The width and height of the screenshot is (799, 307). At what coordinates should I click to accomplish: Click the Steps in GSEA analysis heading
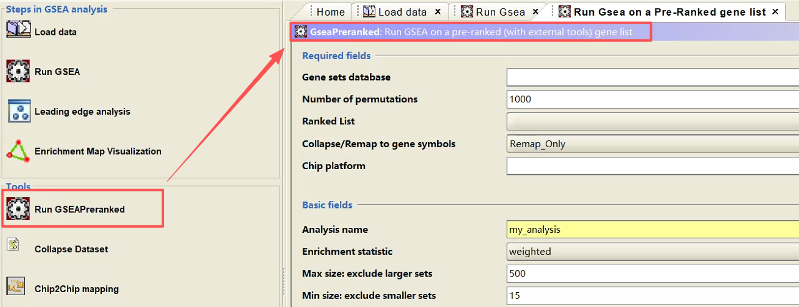coord(57,9)
